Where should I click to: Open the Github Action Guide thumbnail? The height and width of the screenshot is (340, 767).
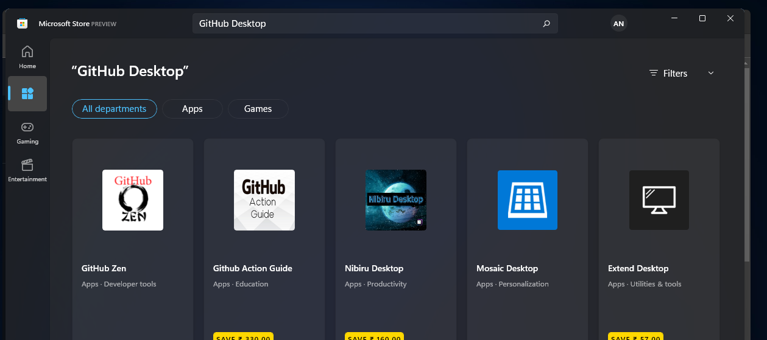click(264, 200)
